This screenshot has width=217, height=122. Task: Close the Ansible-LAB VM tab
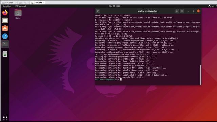click(x=44, y=3)
